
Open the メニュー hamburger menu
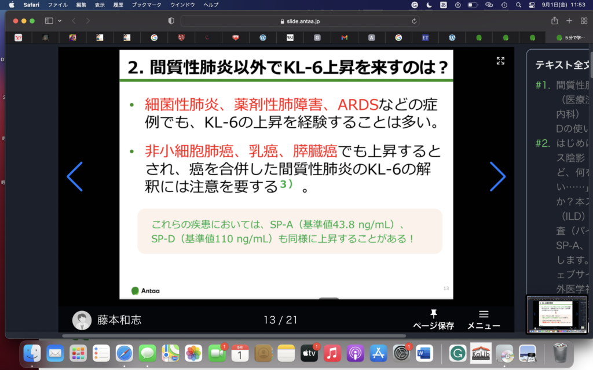pyautogui.click(x=484, y=319)
